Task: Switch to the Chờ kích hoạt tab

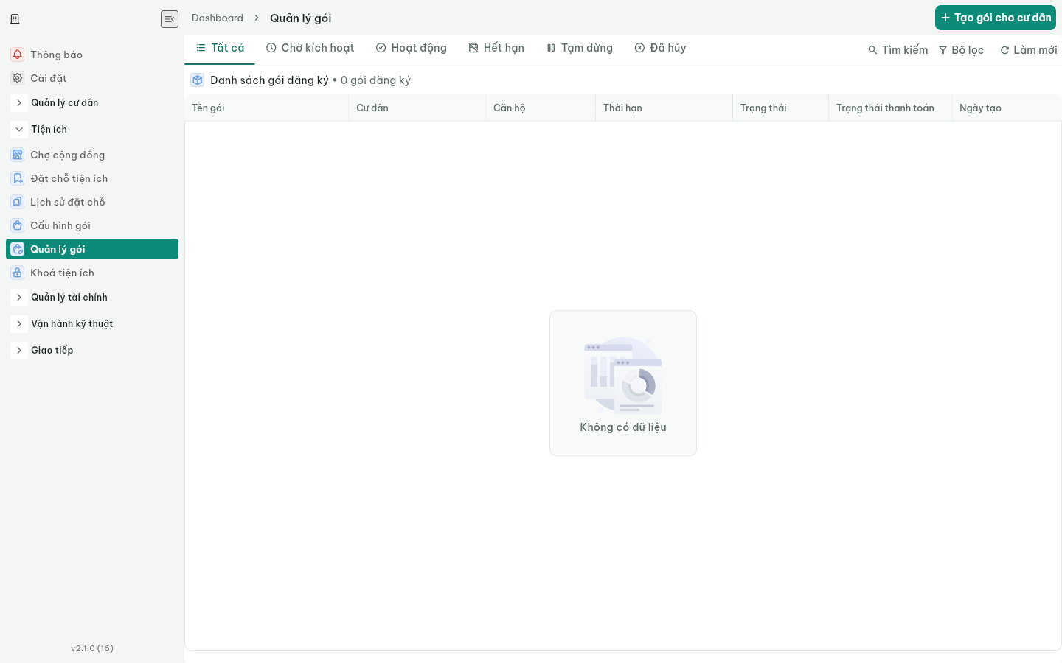Action: coord(310,48)
